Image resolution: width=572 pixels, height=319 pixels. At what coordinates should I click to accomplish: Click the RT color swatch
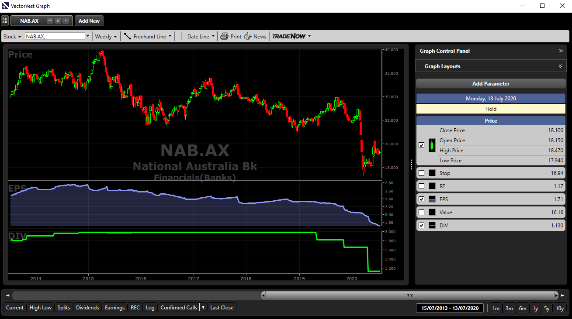[432, 186]
